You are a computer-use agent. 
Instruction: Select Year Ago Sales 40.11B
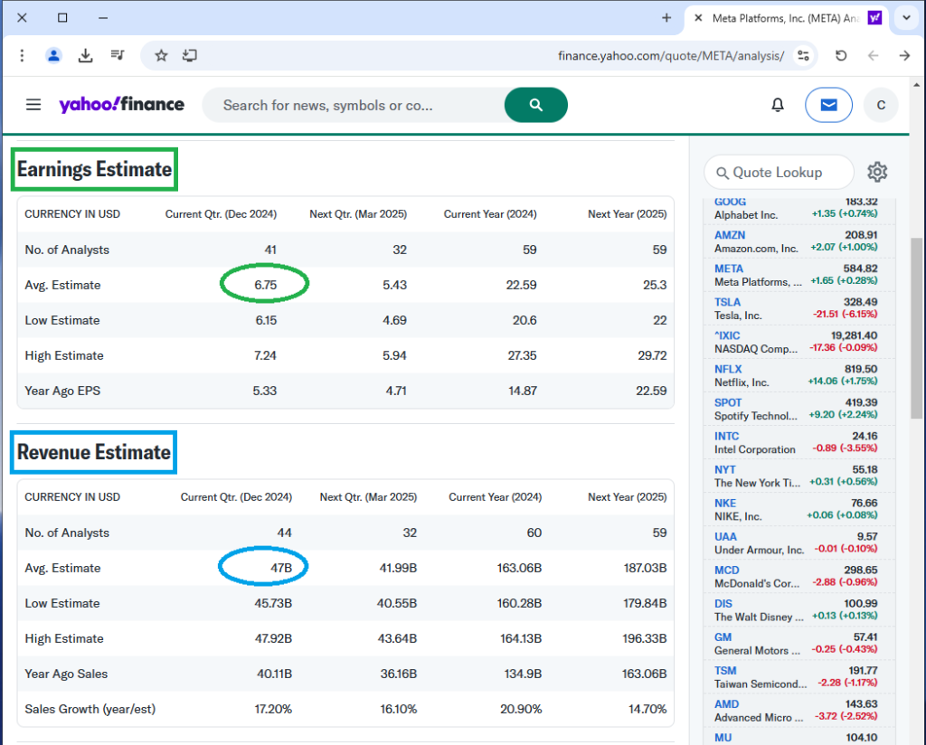(274, 674)
